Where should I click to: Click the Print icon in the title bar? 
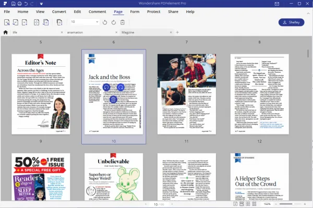click(20, 4)
